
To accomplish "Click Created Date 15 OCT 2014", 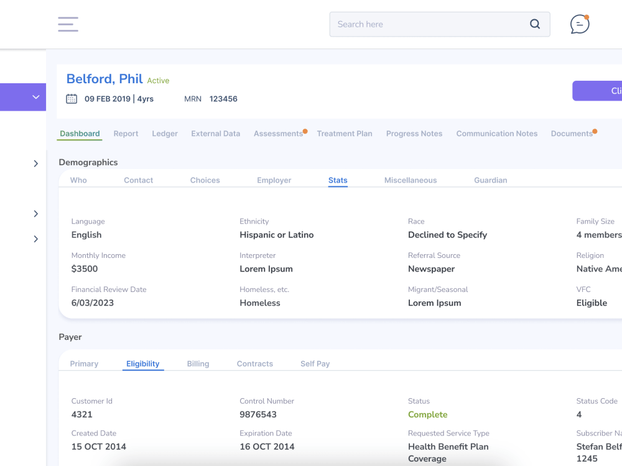I will [99, 447].
